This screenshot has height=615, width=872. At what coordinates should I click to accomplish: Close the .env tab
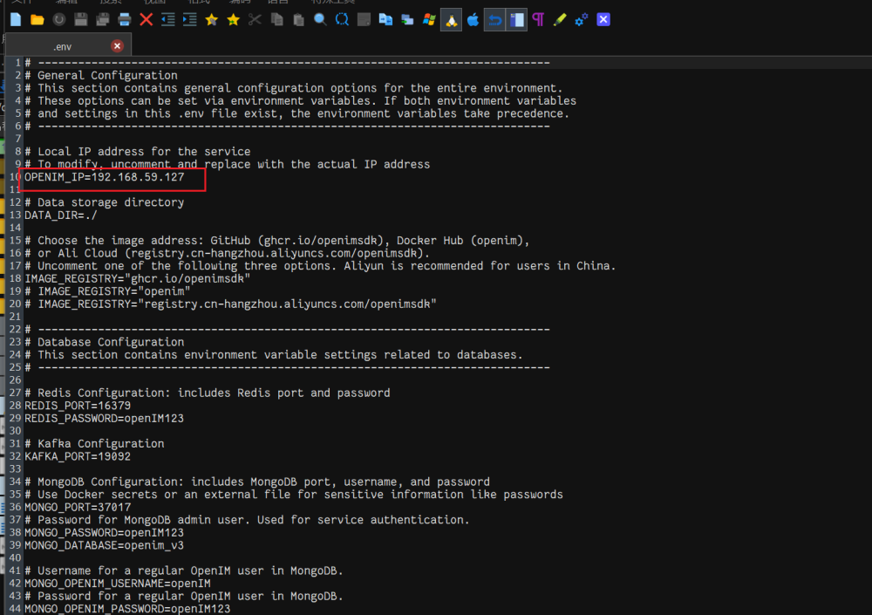[x=117, y=46]
